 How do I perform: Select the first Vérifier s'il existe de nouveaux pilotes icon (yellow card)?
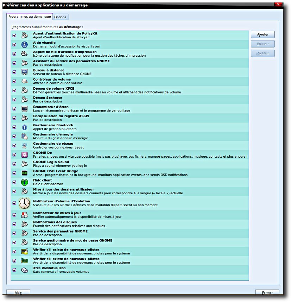pos(25,252)
